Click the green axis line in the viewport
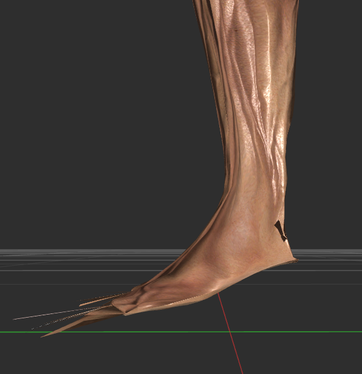 click(x=181, y=332)
